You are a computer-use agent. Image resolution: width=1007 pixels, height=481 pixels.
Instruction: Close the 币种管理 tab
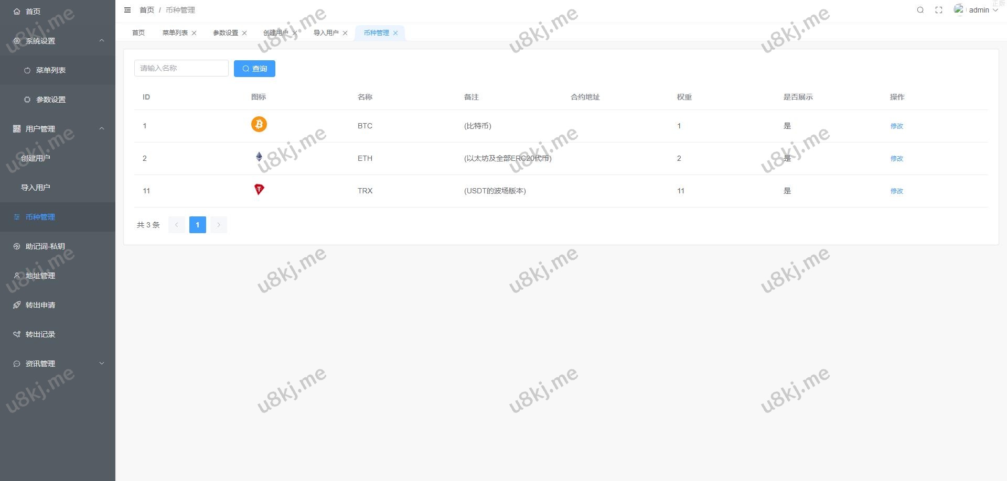tap(395, 33)
